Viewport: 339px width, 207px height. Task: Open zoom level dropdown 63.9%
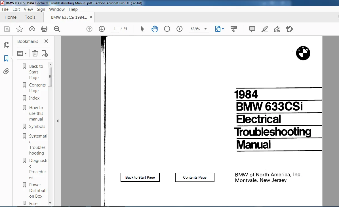205,29
